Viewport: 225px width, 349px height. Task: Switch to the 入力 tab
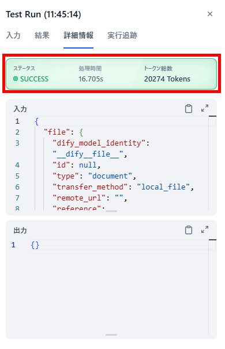tap(13, 35)
